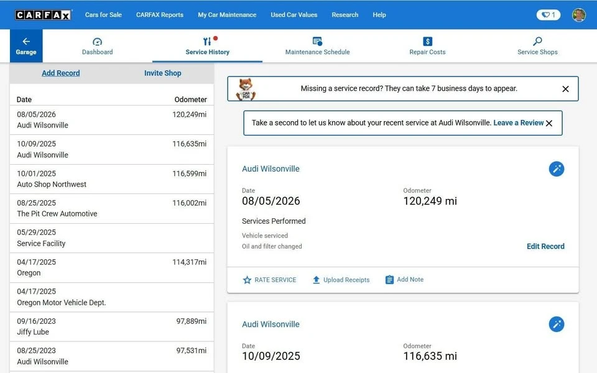Click the Service Shops magnifier icon
The image size is (597, 373).
[x=537, y=41]
